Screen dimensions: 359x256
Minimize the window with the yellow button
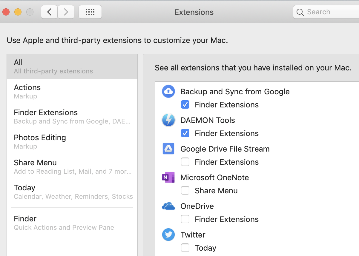18,12
